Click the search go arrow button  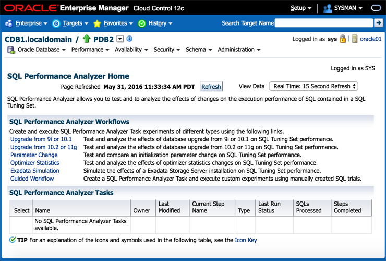(379, 23)
